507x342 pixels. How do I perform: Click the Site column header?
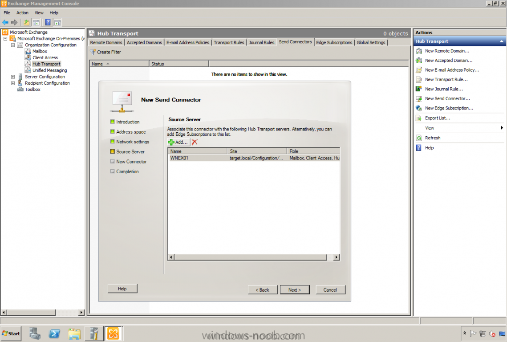click(x=257, y=151)
